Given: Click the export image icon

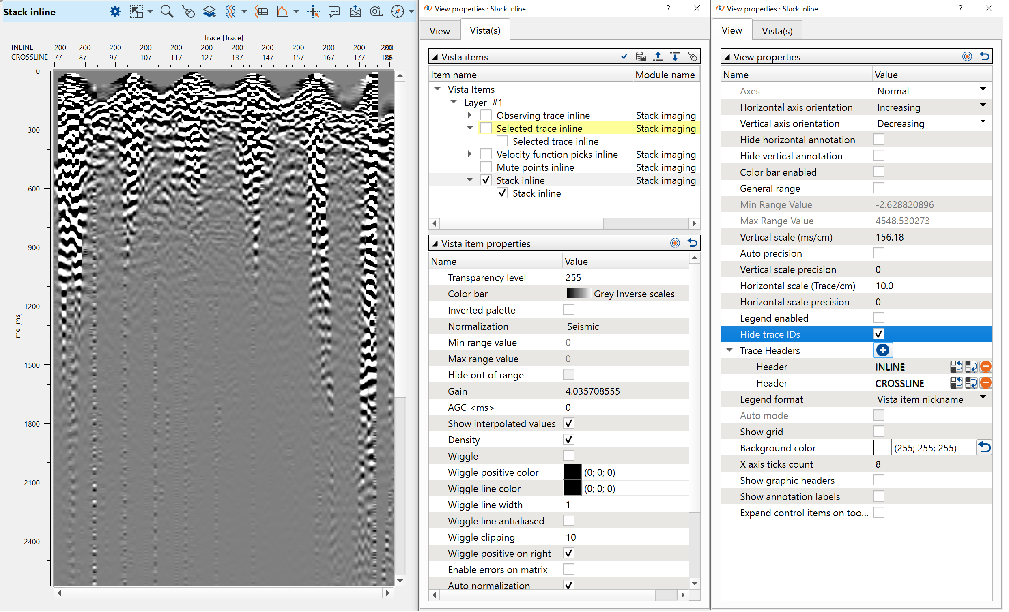Looking at the screenshot, I should (355, 11).
